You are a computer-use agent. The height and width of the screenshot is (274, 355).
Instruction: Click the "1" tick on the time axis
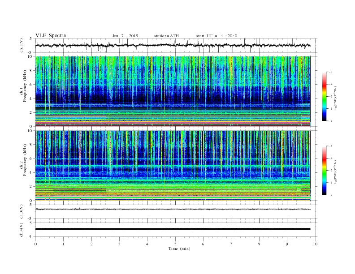[x=63, y=244]
